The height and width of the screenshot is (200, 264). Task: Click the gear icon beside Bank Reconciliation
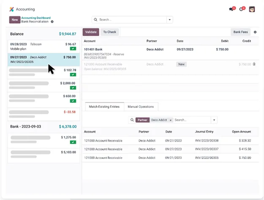pos(52,22)
